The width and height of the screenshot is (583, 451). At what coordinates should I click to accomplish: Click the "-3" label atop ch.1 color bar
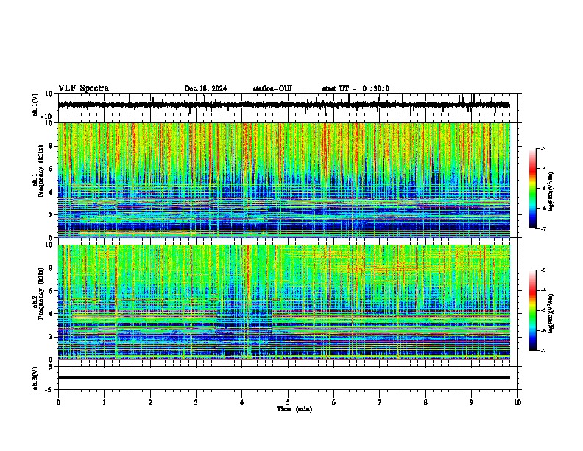543,148
